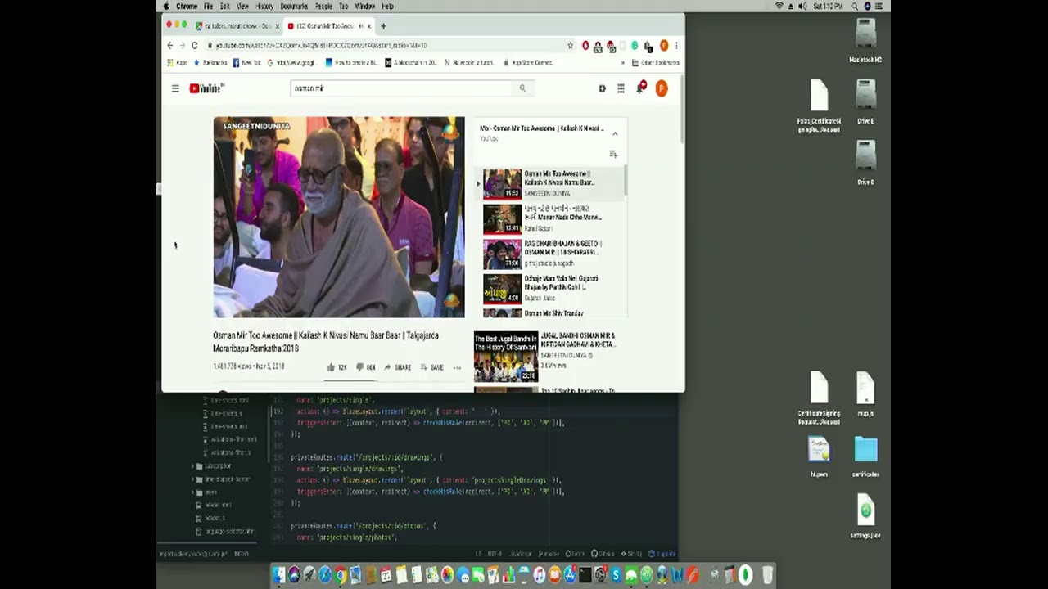
Task: Open the video more actions ellipsis
Action: click(457, 367)
